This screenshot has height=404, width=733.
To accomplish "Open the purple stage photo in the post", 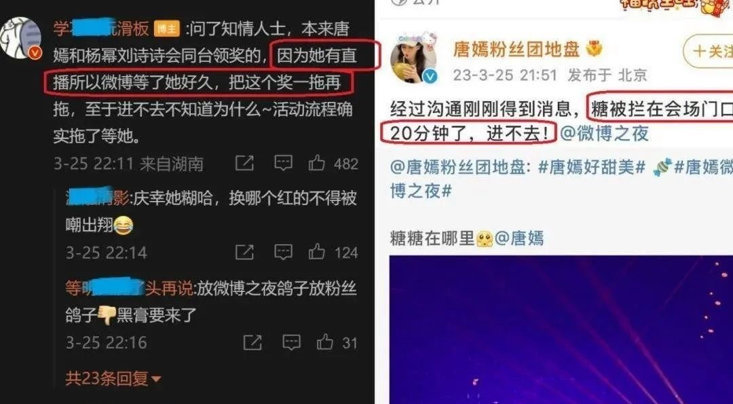I will 561,330.
